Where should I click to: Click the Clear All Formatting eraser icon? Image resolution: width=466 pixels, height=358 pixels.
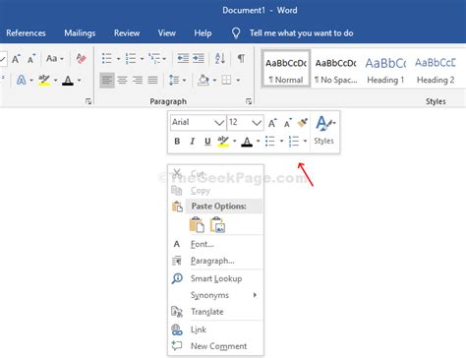81,59
